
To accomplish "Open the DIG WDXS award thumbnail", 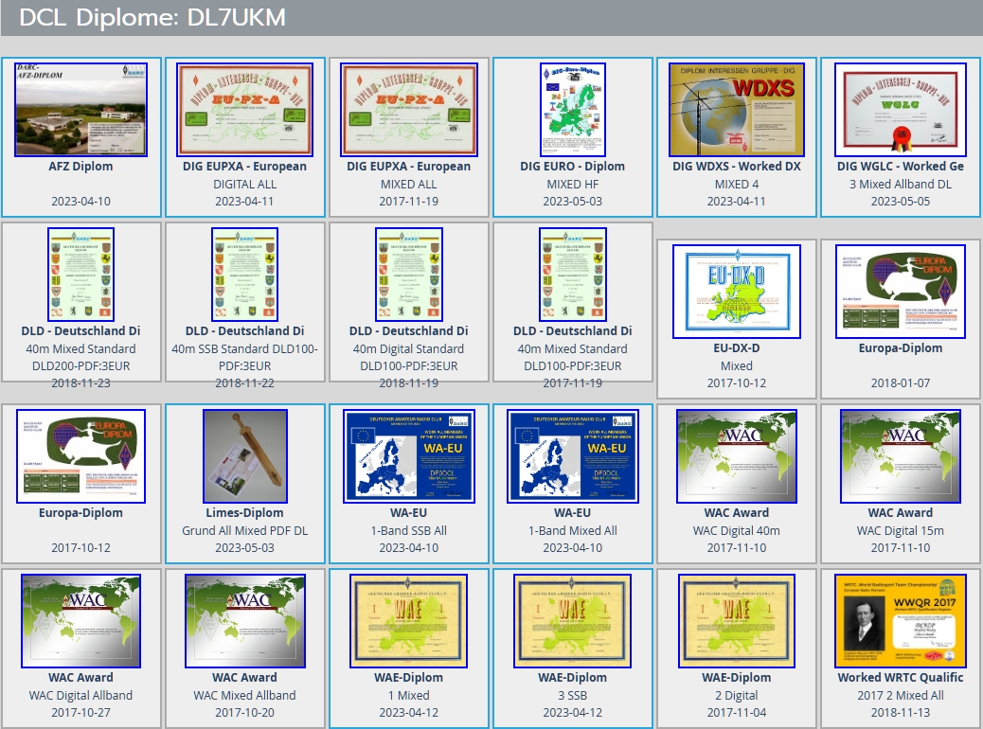I will pos(737,109).
